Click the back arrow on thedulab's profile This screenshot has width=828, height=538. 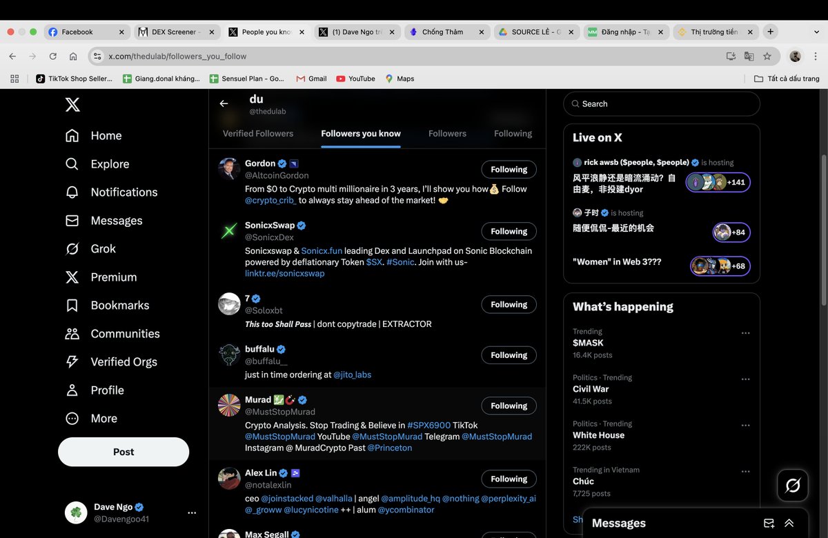tap(223, 103)
